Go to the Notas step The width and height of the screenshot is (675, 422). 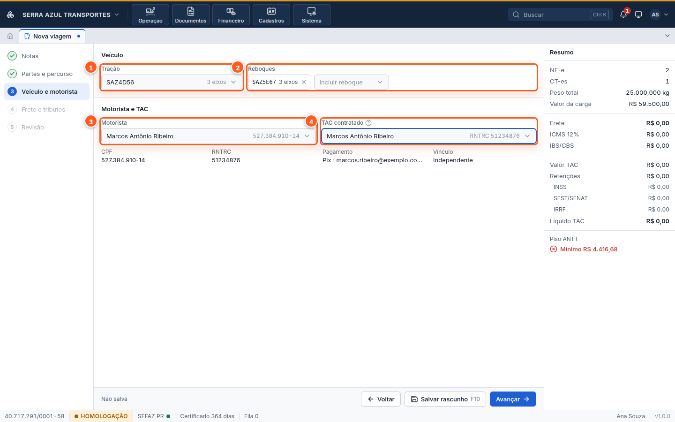tap(46, 56)
